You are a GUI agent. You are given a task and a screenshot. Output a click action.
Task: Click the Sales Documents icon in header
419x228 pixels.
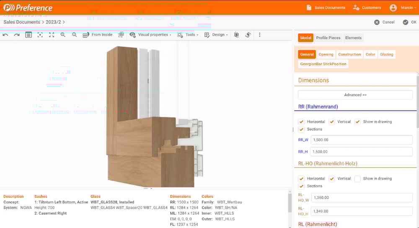pos(309,8)
